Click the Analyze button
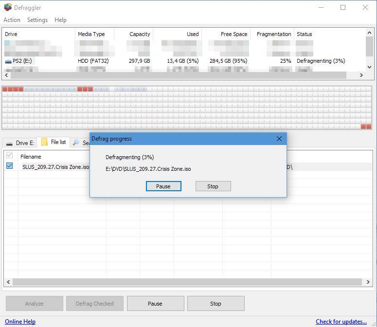Viewport: 377px width, 327px height. [x=35, y=304]
